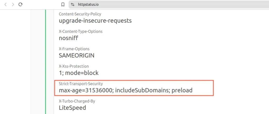
Task: Click the max-age=31536000 HSTS value
Action: [126, 90]
